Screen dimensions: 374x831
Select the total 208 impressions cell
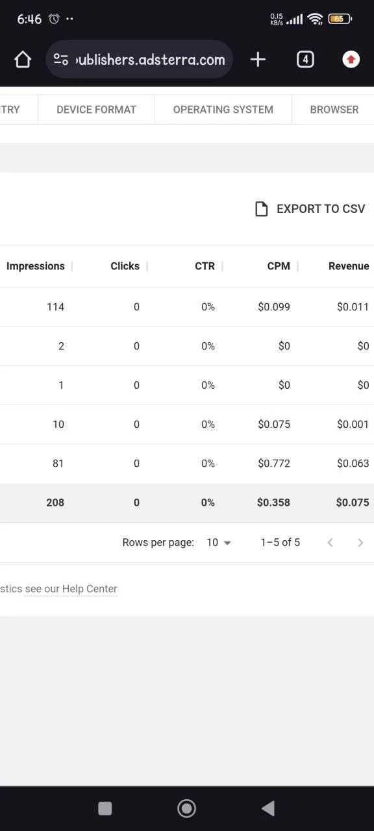[55, 502]
